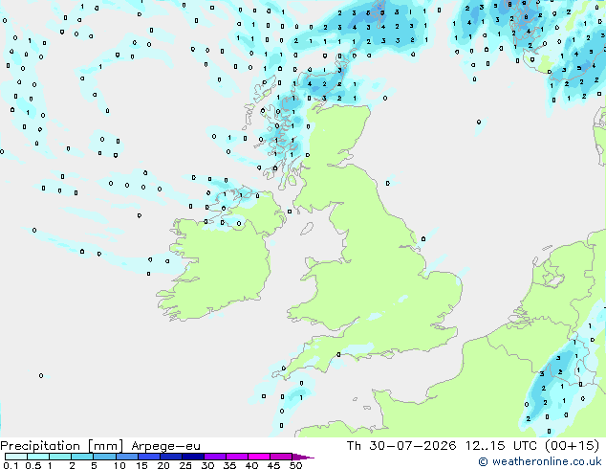Click the 'Precipitation [mm]' title text
This screenshot has width=606, height=469.
point(62,446)
